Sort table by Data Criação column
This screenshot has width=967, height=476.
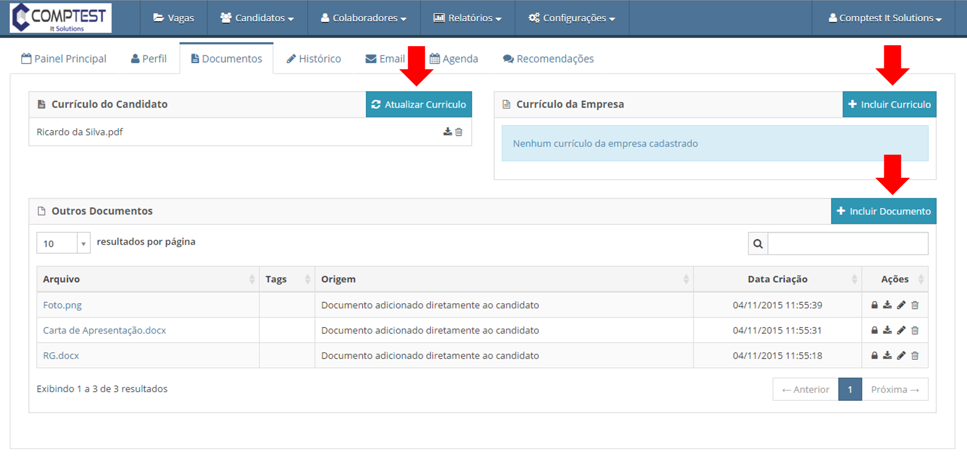(777, 279)
